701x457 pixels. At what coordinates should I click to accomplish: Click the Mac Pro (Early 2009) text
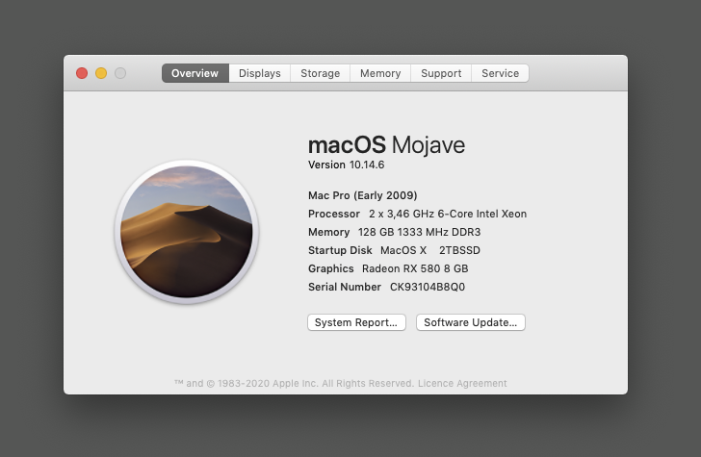coord(363,195)
